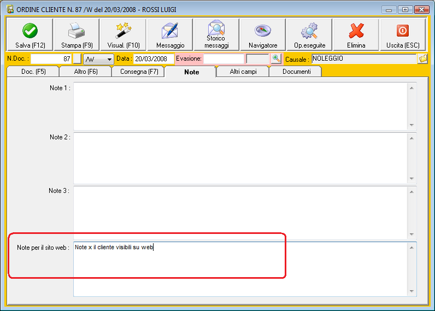Open Visual. (F10) magic wand preview
Viewport: 435px width, 311px height.
[123, 34]
